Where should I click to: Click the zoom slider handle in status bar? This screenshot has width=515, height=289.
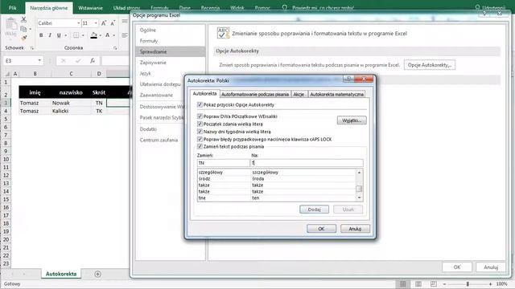468,284
